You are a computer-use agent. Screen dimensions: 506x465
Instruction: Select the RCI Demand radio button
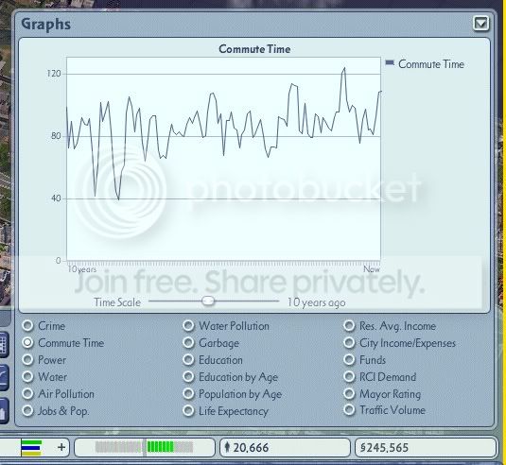tap(349, 376)
